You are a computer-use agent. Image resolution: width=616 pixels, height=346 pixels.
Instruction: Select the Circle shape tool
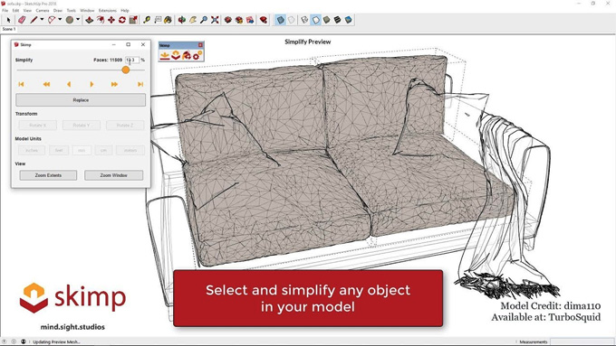pyautogui.click(x=70, y=20)
